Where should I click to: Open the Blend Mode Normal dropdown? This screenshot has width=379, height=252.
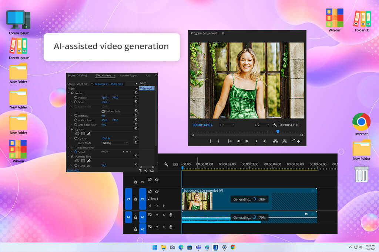[115, 143]
